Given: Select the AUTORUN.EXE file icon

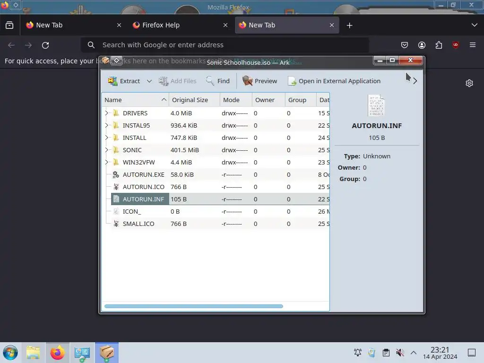Looking at the screenshot, I should click(x=116, y=175).
